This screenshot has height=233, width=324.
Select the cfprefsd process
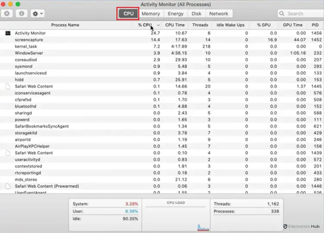pos(23,99)
